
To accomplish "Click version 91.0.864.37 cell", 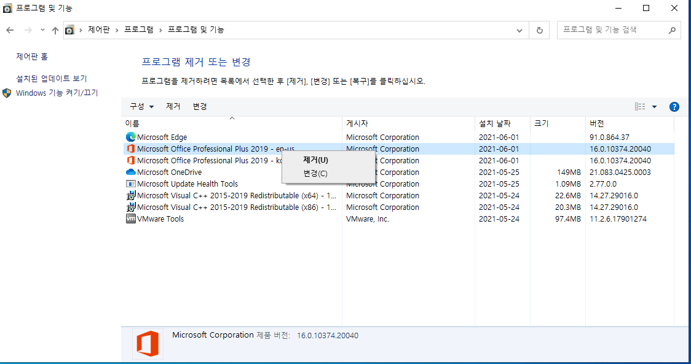I will (x=609, y=137).
